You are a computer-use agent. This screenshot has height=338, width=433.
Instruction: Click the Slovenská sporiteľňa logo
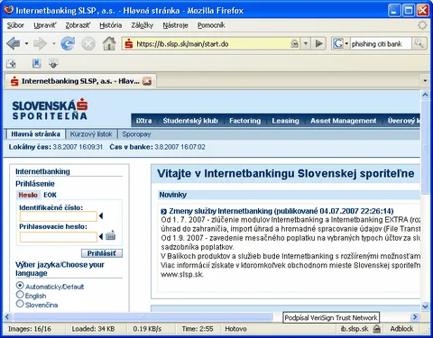click(x=50, y=109)
